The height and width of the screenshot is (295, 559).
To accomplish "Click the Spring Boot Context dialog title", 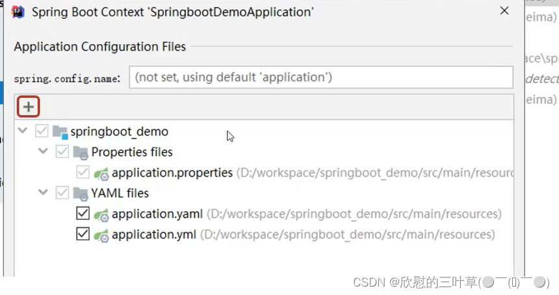I will click(x=172, y=12).
